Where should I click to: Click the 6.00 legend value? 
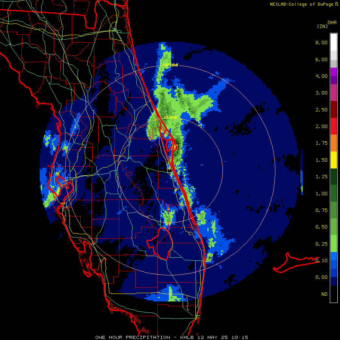[321, 59]
